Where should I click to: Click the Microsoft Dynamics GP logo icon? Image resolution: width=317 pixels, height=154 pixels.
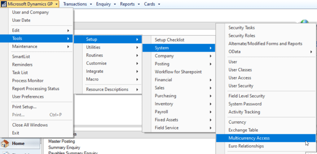4,4
